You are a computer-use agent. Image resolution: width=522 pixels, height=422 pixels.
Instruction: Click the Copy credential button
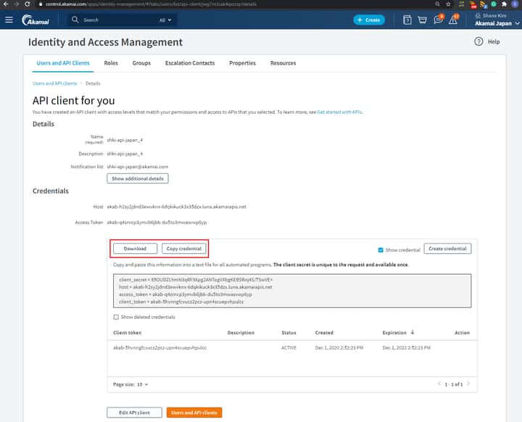(183, 249)
